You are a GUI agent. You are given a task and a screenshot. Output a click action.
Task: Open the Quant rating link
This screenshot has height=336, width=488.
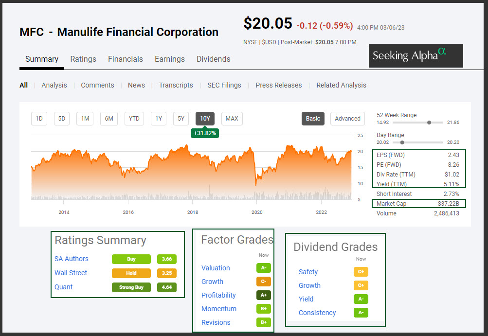coord(64,287)
